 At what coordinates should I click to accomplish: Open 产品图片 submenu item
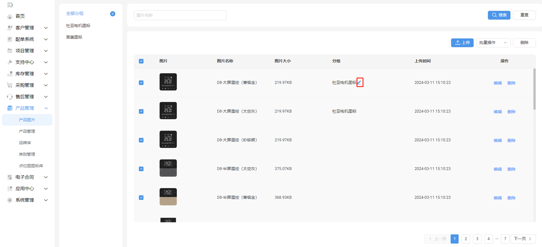(x=27, y=120)
